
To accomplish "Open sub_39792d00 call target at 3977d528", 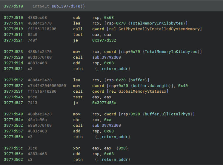I will click(107, 57).
